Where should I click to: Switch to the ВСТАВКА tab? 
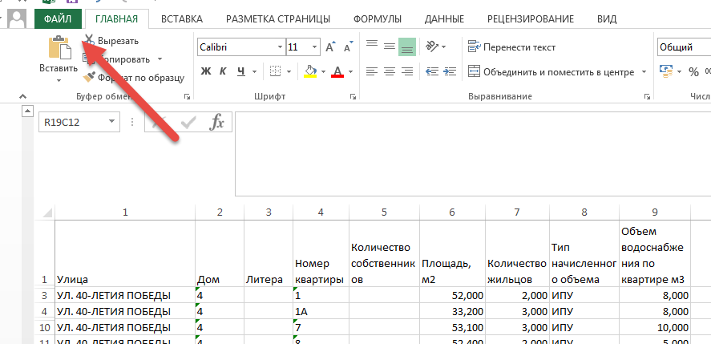click(x=182, y=19)
